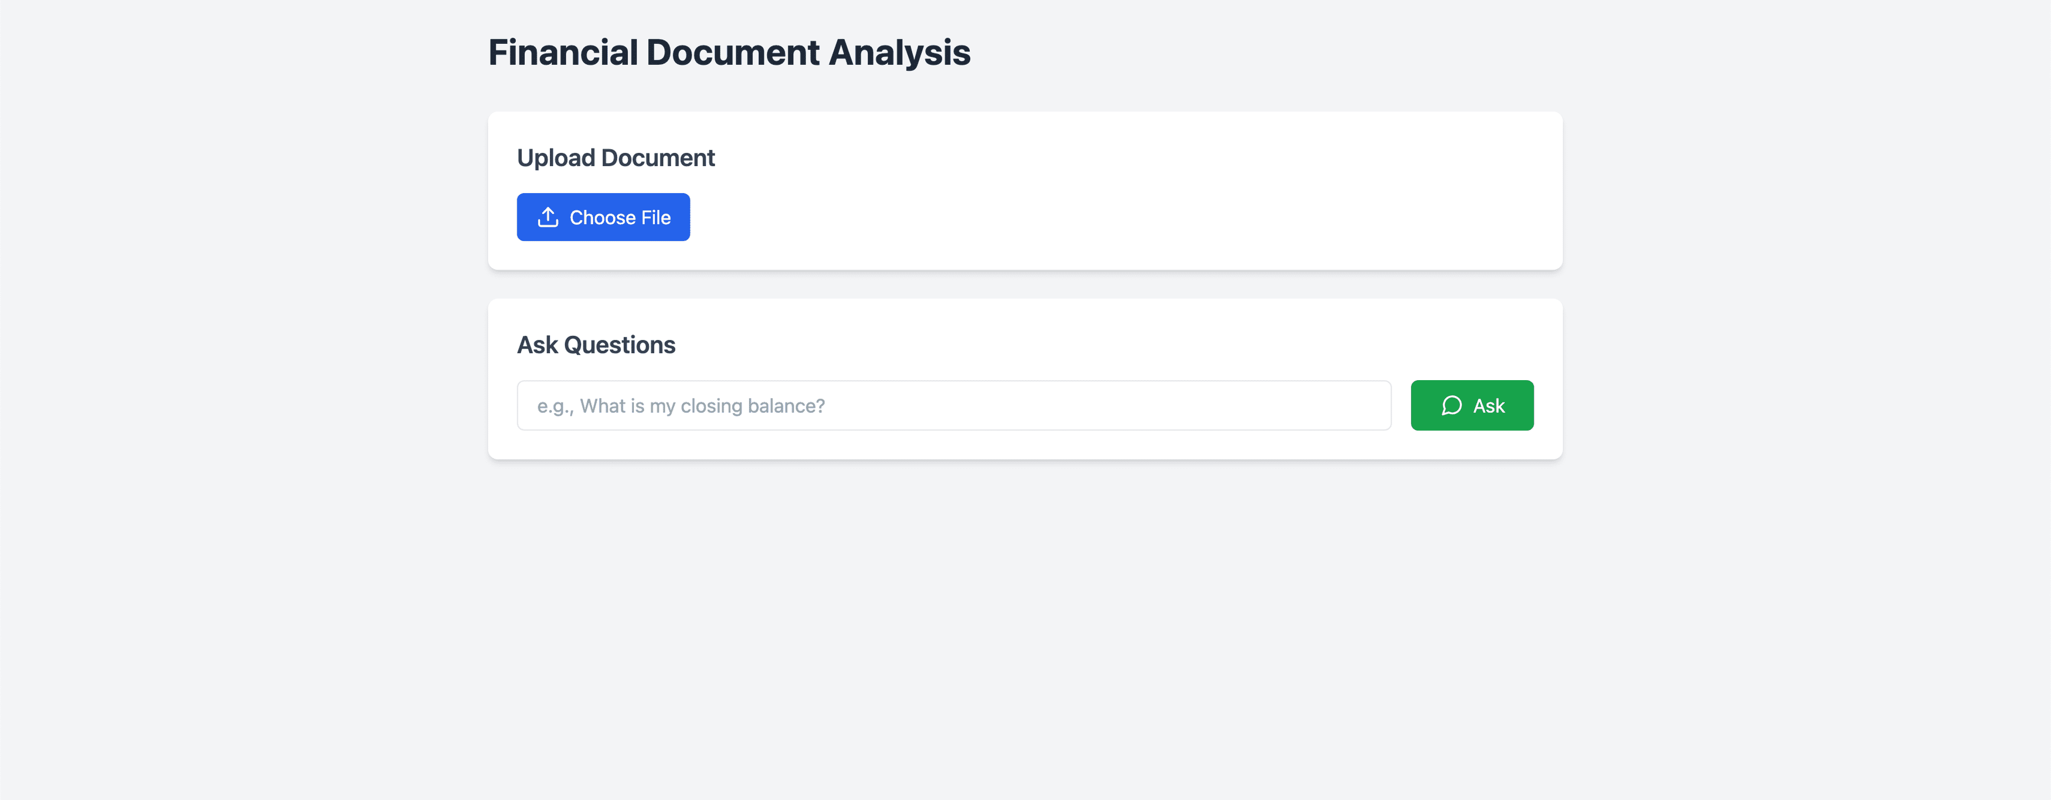Click "What is my" in the placeholder
This screenshot has height=800, width=2051.
pyautogui.click(x=627, y=406)
